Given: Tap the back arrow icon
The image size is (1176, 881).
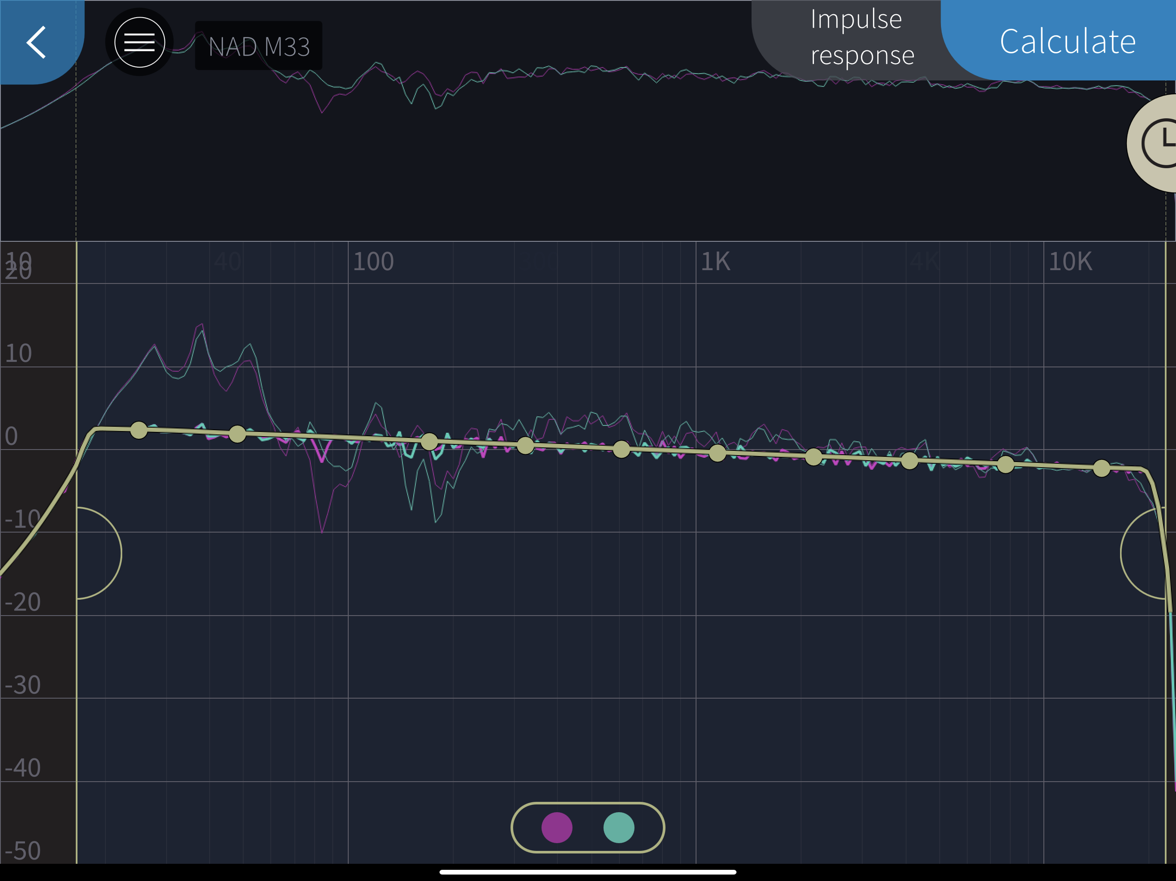Looking at the screenshot, I should tap(36, 42).
